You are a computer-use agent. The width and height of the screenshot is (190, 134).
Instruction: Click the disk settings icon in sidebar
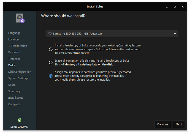(20, 18)
